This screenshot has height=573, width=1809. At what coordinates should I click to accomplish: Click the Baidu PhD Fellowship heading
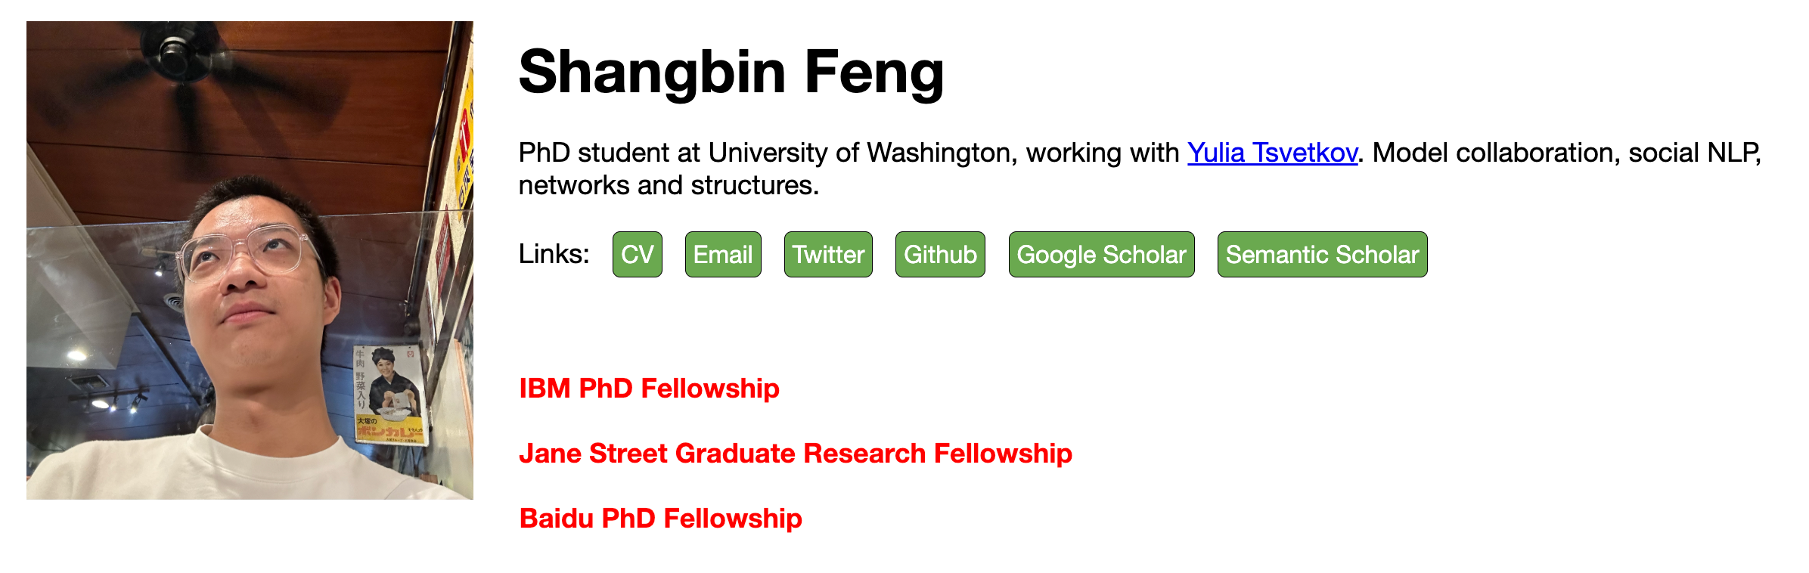click(660, 519)
